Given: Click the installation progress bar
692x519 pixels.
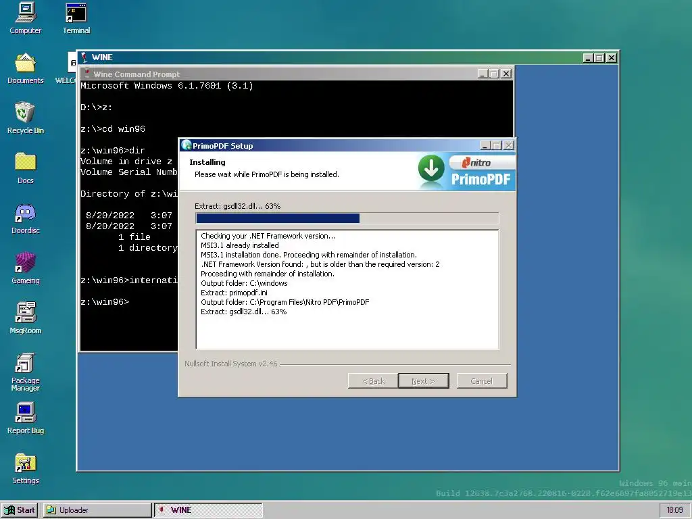Looking at the screenshot, I should pos(347,218).
